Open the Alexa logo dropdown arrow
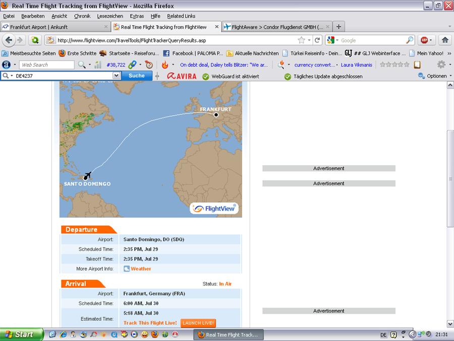Image resolution: width=454 pixels, height=341 pixels. click(x=15, y=65)
